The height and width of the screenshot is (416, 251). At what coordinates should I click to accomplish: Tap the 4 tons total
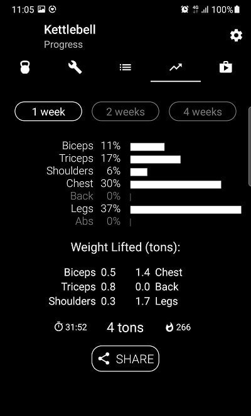coord(125,327)
